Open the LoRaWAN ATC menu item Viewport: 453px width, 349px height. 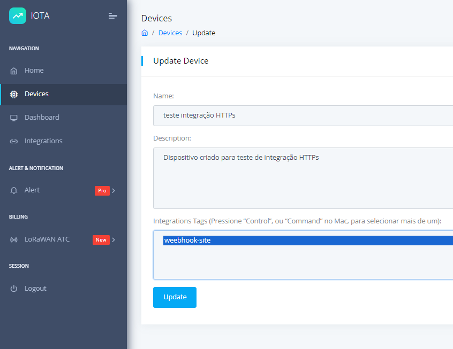[x=63, y=239]
